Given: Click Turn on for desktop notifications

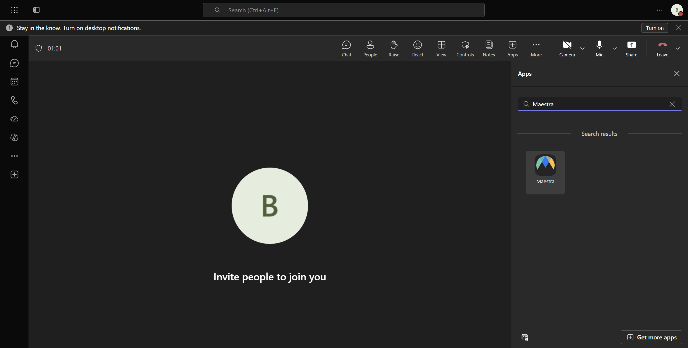Looking at the screenshot, I should pos(655,28).
